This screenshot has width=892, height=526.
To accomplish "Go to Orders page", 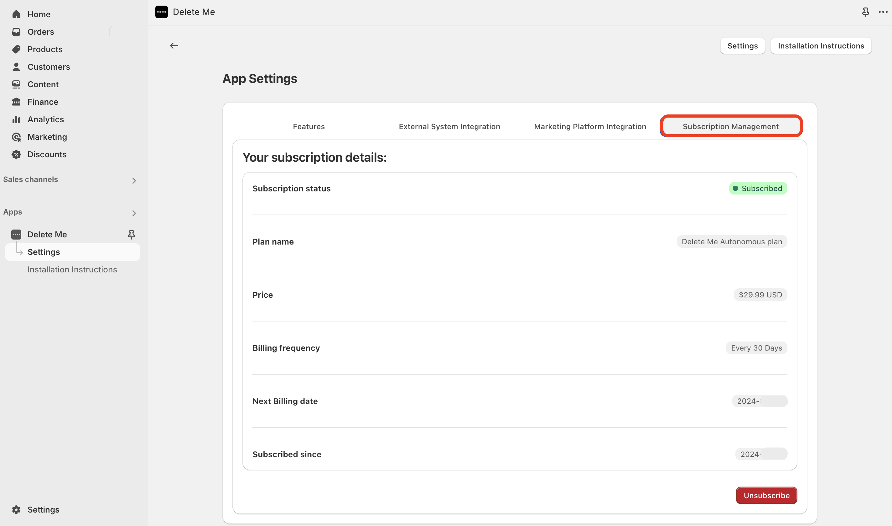I will pyautogui.click(x=41, y=32).
